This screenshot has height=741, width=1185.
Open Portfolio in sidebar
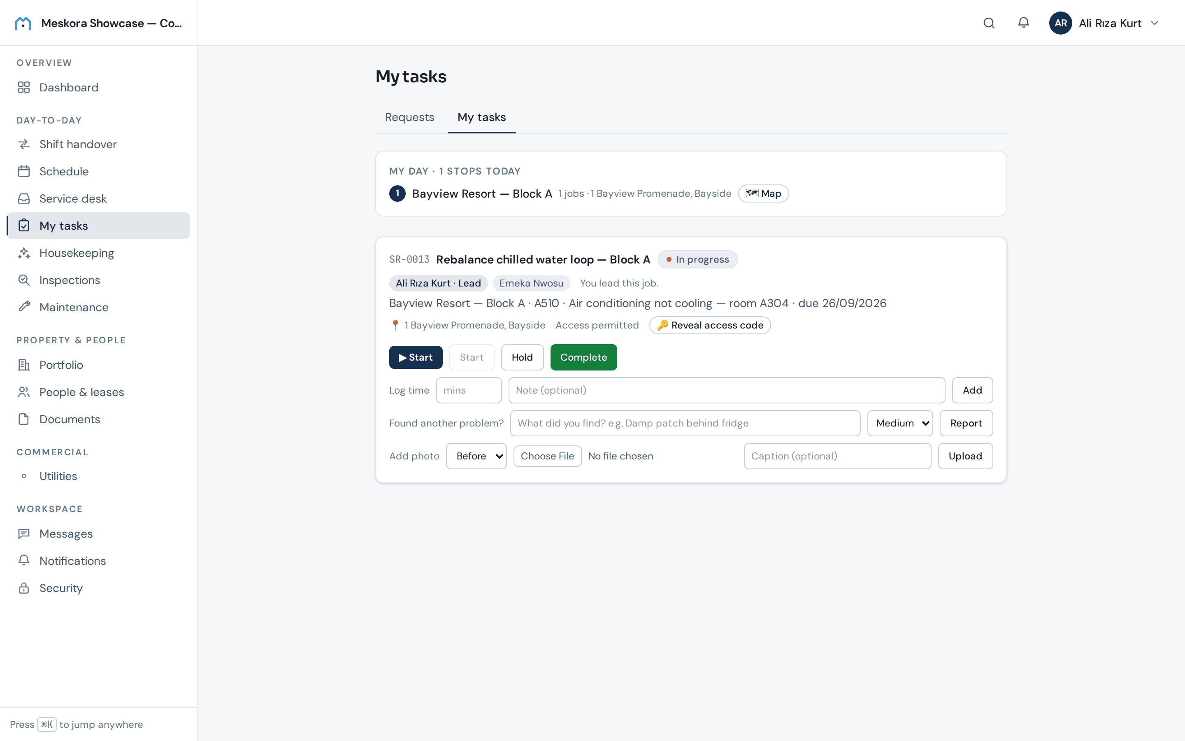point(98,365)
